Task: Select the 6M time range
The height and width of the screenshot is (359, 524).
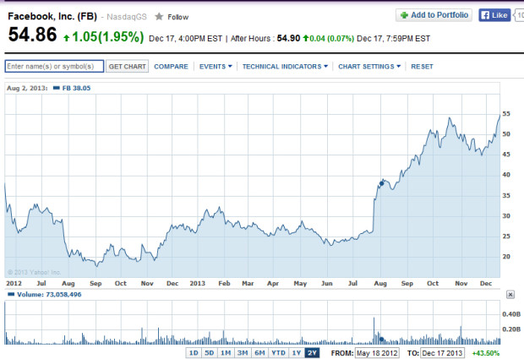Action: click(x=259, y=353)
